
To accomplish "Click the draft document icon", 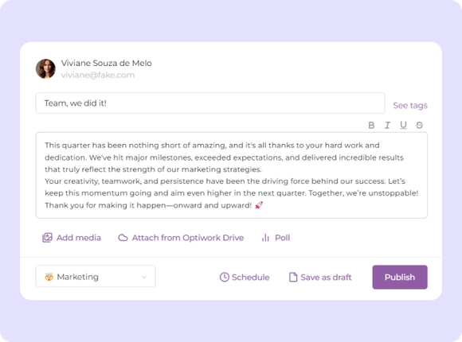I will (x=293, y=277).
